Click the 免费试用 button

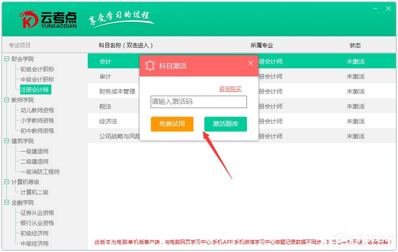point(172,124)
